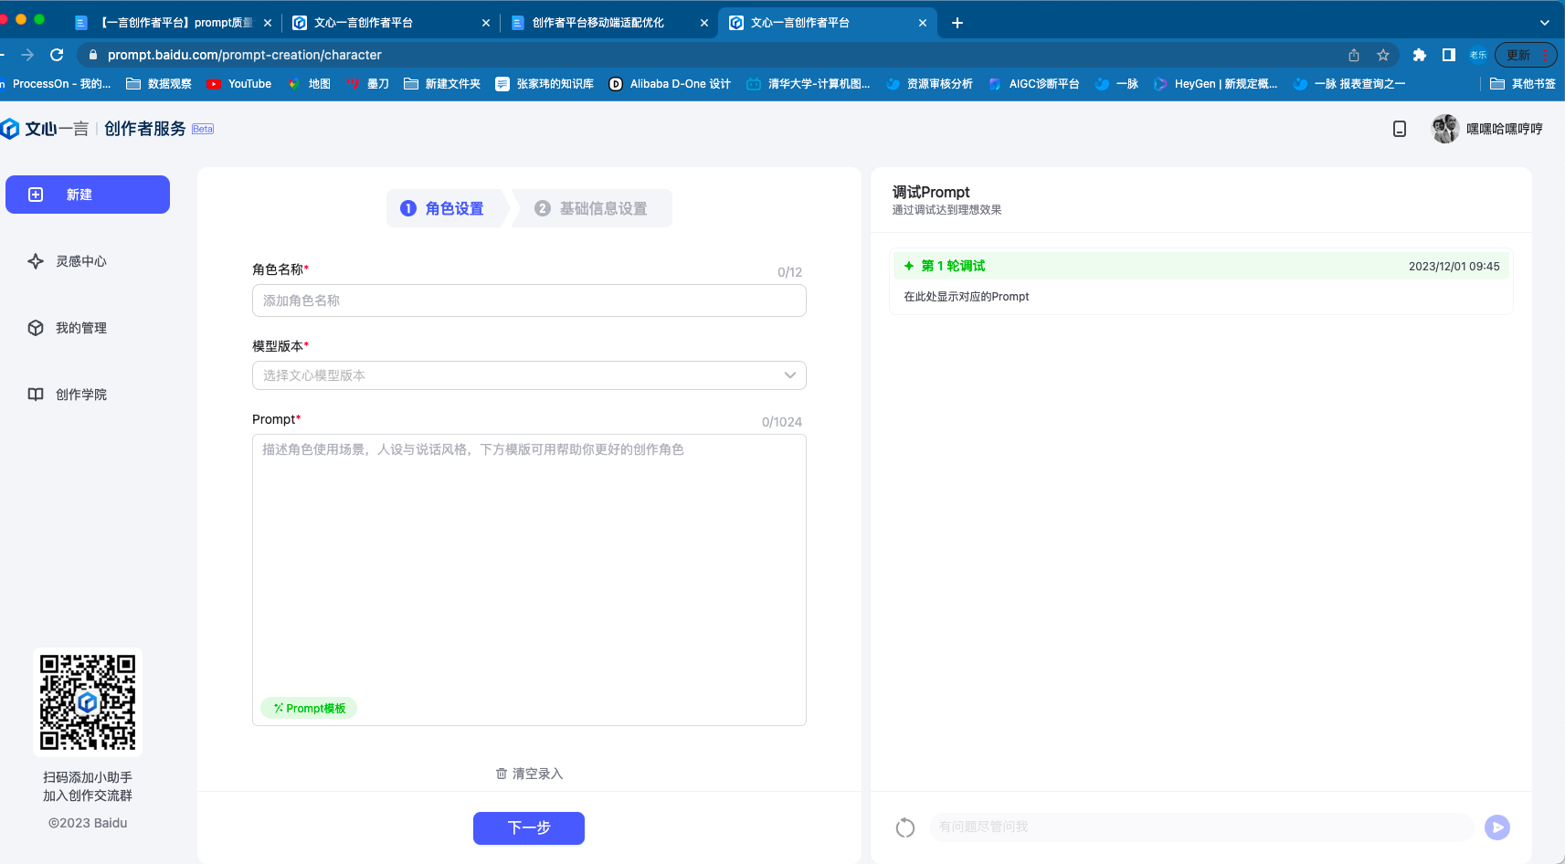Expand 第 1 轮调试 round header
This screenshot has width=1565, height=864.
point(1200,266)
